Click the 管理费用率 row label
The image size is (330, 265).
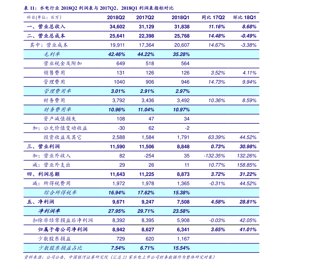57,91
